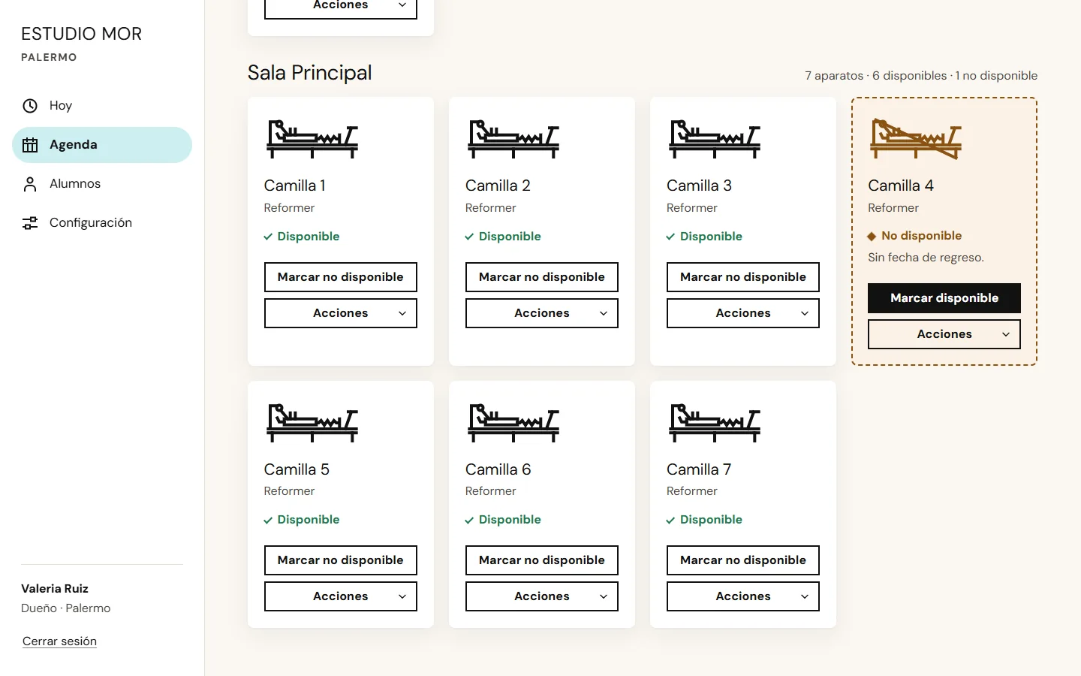Click the person icon beside Alumnos
The image size is (1081, 676).
tap(30, 184)
